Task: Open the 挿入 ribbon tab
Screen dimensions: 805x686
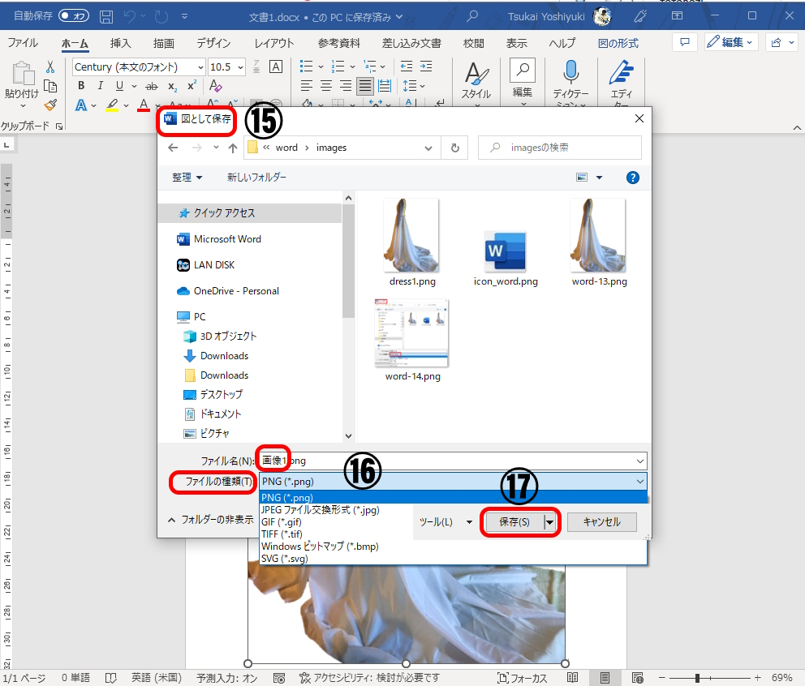Action: [x=120, y=43]
